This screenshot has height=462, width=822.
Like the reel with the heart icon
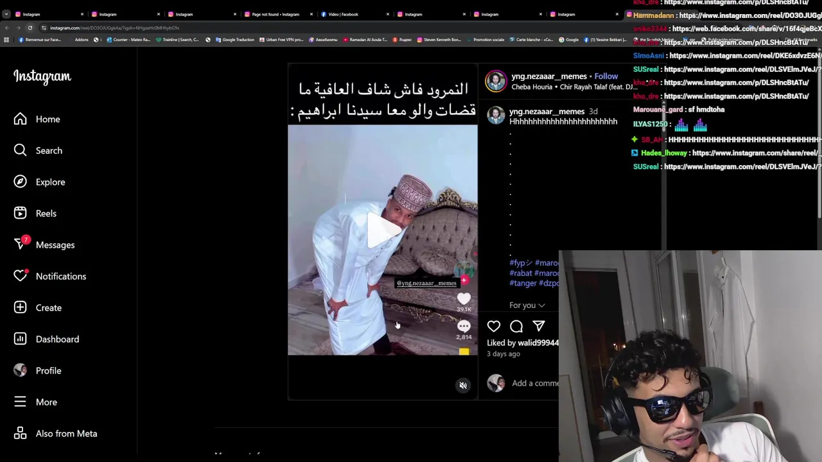click(493, 327)
